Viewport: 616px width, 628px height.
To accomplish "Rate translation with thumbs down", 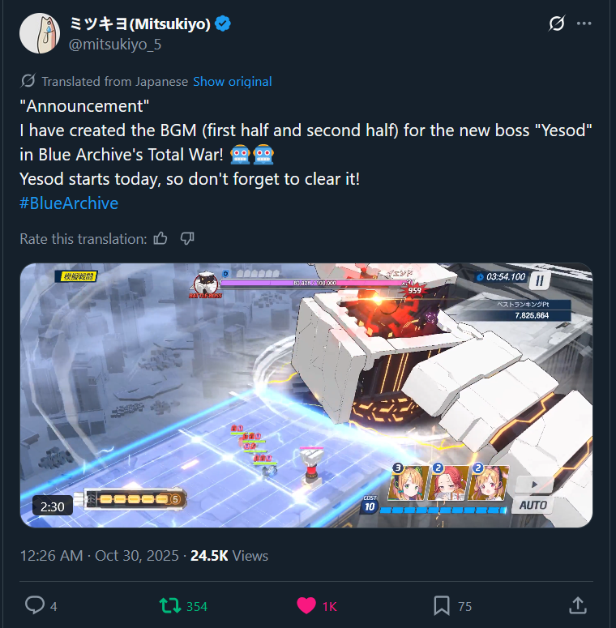I will point(187,239).
